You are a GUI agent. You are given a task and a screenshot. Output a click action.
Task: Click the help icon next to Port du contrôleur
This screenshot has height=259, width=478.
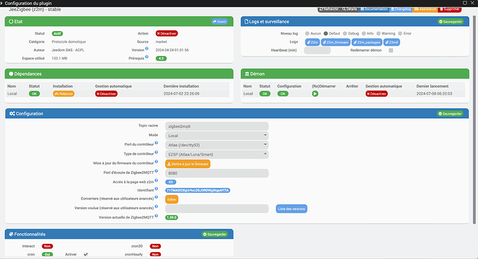tap(157, 142)
